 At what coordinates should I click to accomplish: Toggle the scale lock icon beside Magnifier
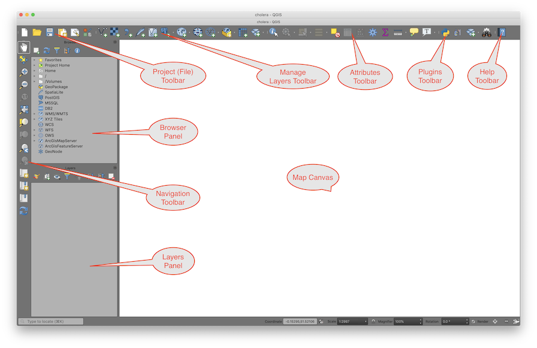point(374,322)
